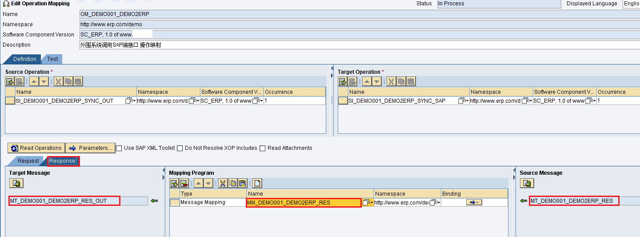This screenshot has width=640, height=237.
Task: Click the Parameters... button
Action: click(90, 148)
